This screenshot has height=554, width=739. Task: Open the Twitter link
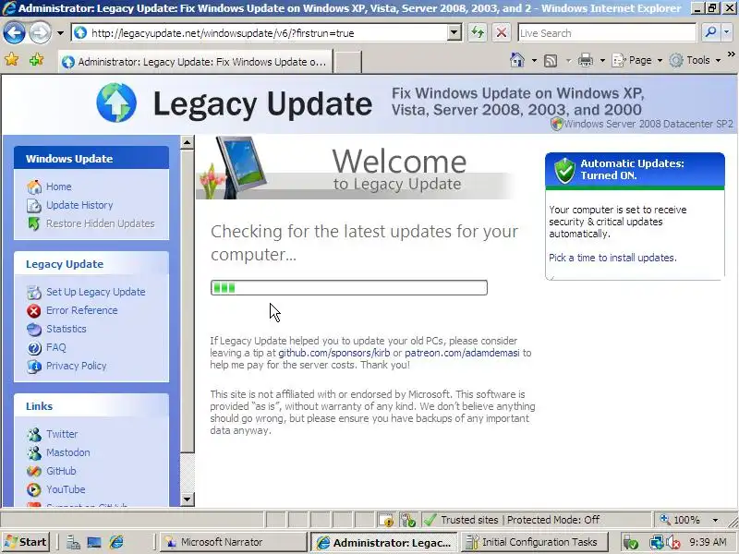[62, 434]
